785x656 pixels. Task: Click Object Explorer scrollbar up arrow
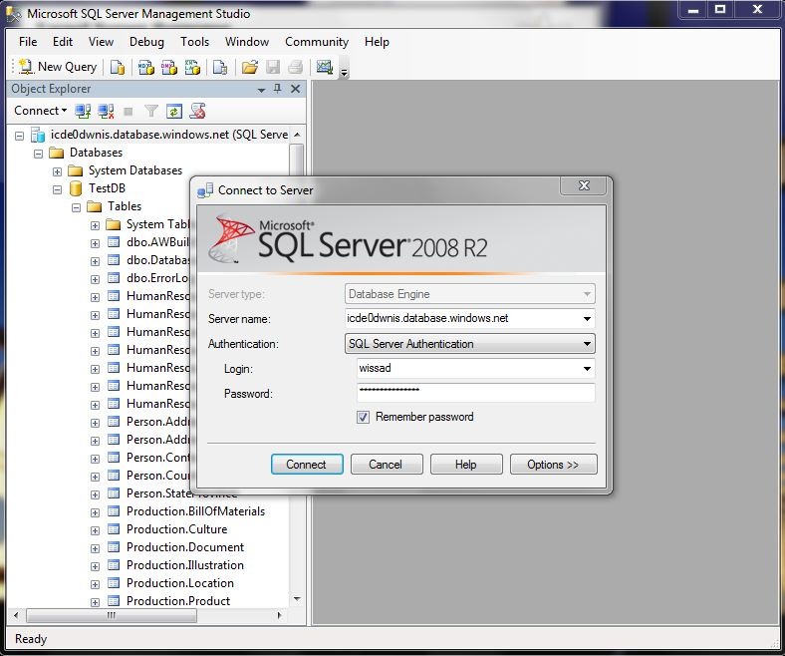pos(297,135)
